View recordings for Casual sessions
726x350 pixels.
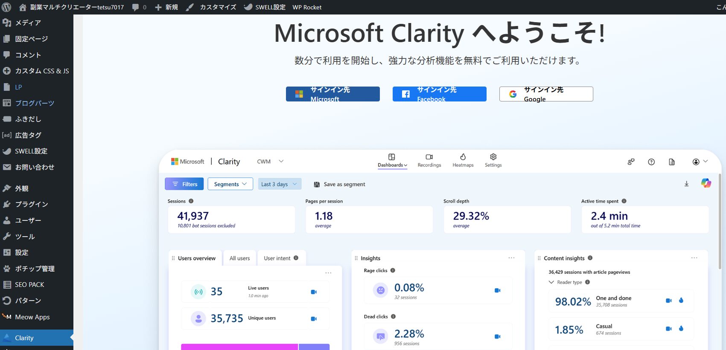669,329
